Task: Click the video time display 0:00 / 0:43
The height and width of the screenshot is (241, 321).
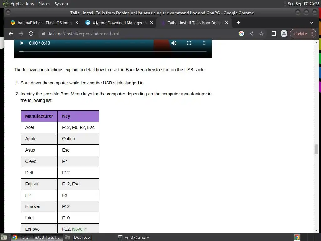Action: (x=39, y=43)
